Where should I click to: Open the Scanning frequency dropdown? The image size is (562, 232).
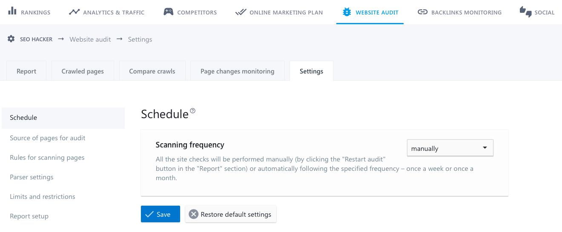pos(450,148)
